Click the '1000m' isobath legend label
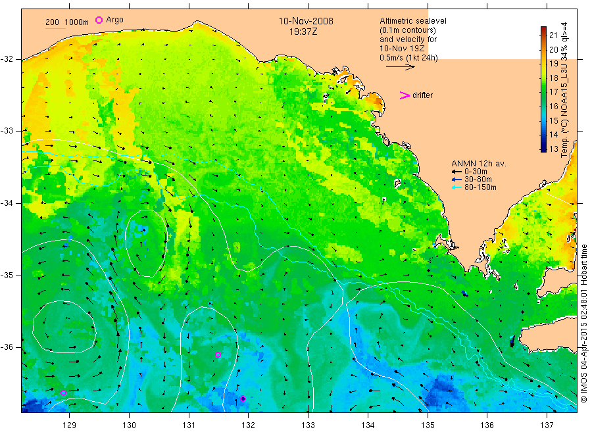This screenshot has width=592, height=434. 77,22
